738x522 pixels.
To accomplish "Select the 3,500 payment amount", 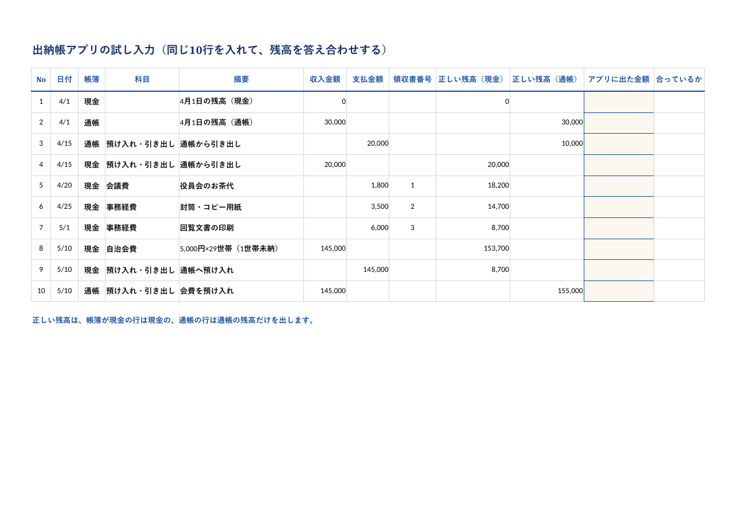I will tap(368, 207).
